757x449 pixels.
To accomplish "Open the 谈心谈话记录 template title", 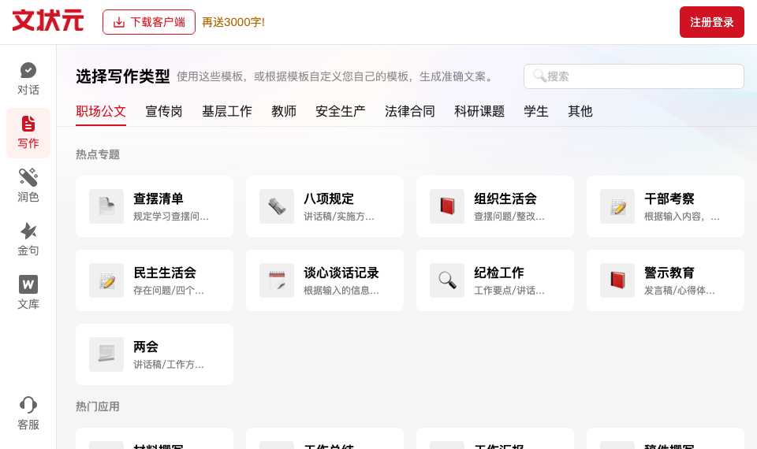I will click(x=341, y=273).
